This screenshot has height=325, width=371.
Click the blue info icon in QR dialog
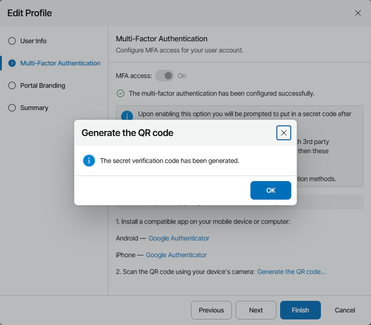[89, 161]
